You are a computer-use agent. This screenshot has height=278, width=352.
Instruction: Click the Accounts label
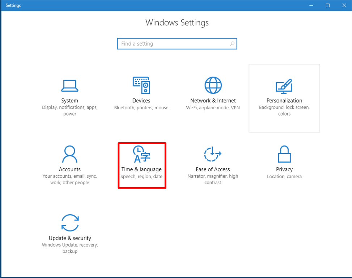point(69,169)
